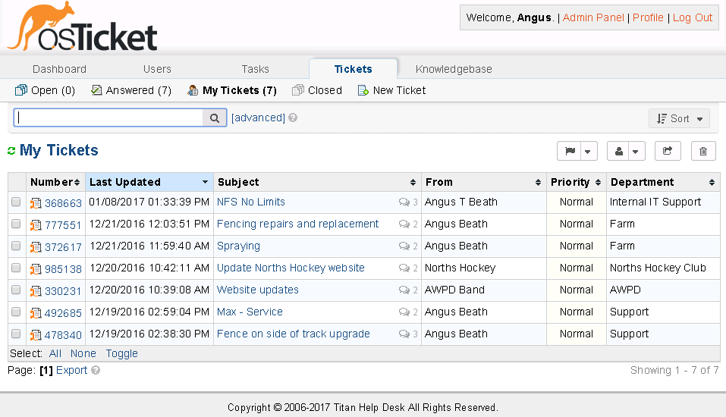This screenshot has height=417, width=726.
Task: Tick the checkbox for ticket 368663
Action: tap(16, 202)
